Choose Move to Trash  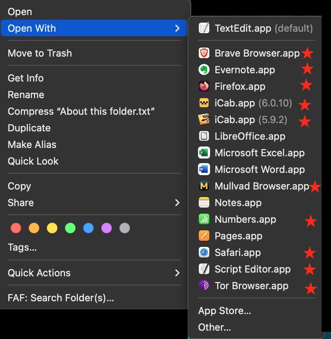(x=40, y=53)
